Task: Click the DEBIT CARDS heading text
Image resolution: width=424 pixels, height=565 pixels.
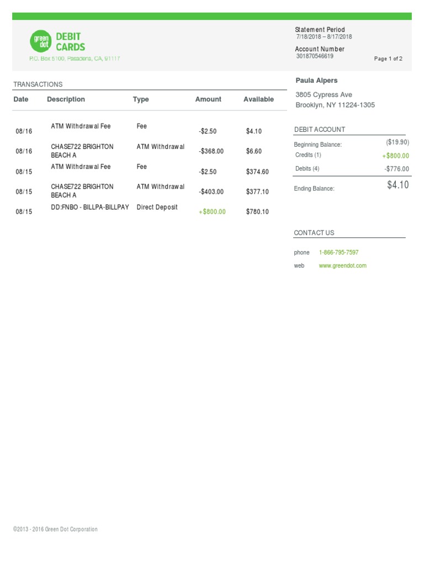Action: (71, 42)
